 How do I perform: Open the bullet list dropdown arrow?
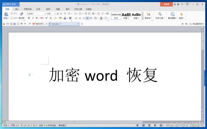[78, 14]
